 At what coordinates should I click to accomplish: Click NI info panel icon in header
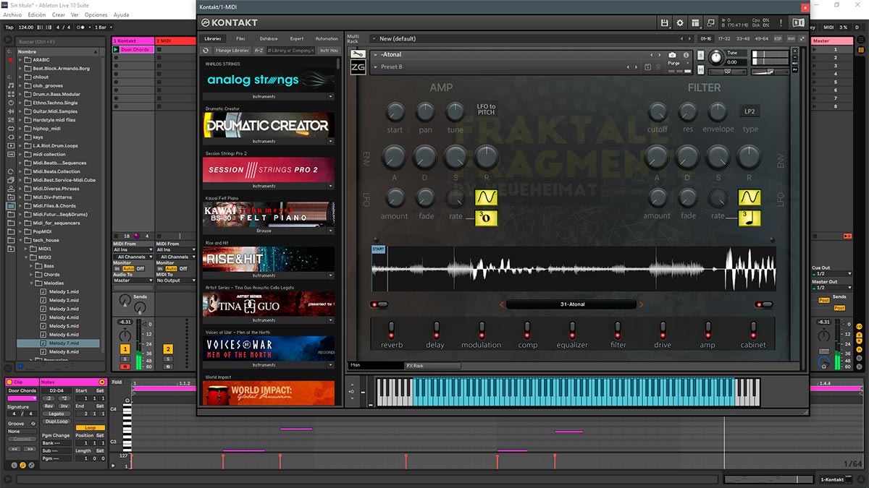pos(798,23)
